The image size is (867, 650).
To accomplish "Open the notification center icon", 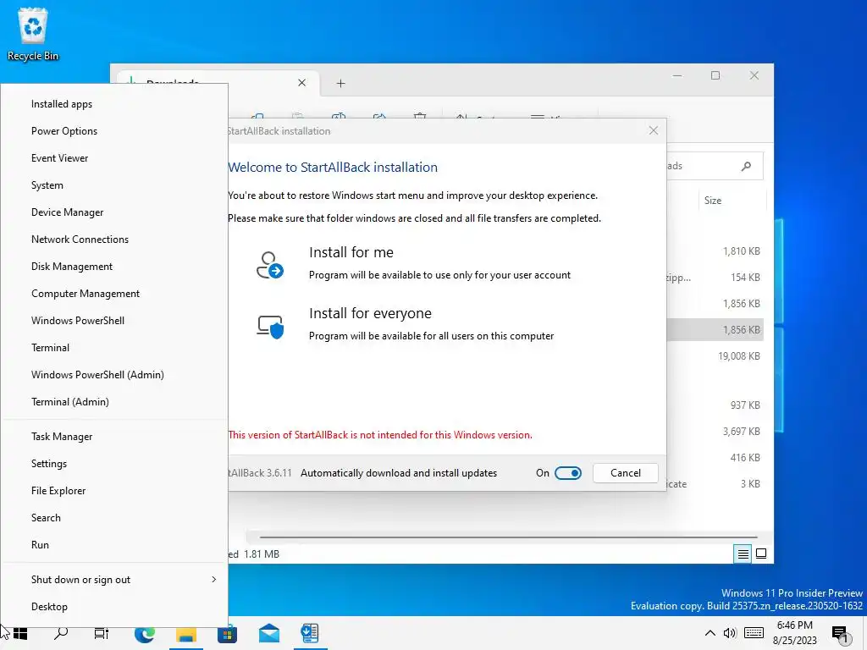I will tap(842, 635).
